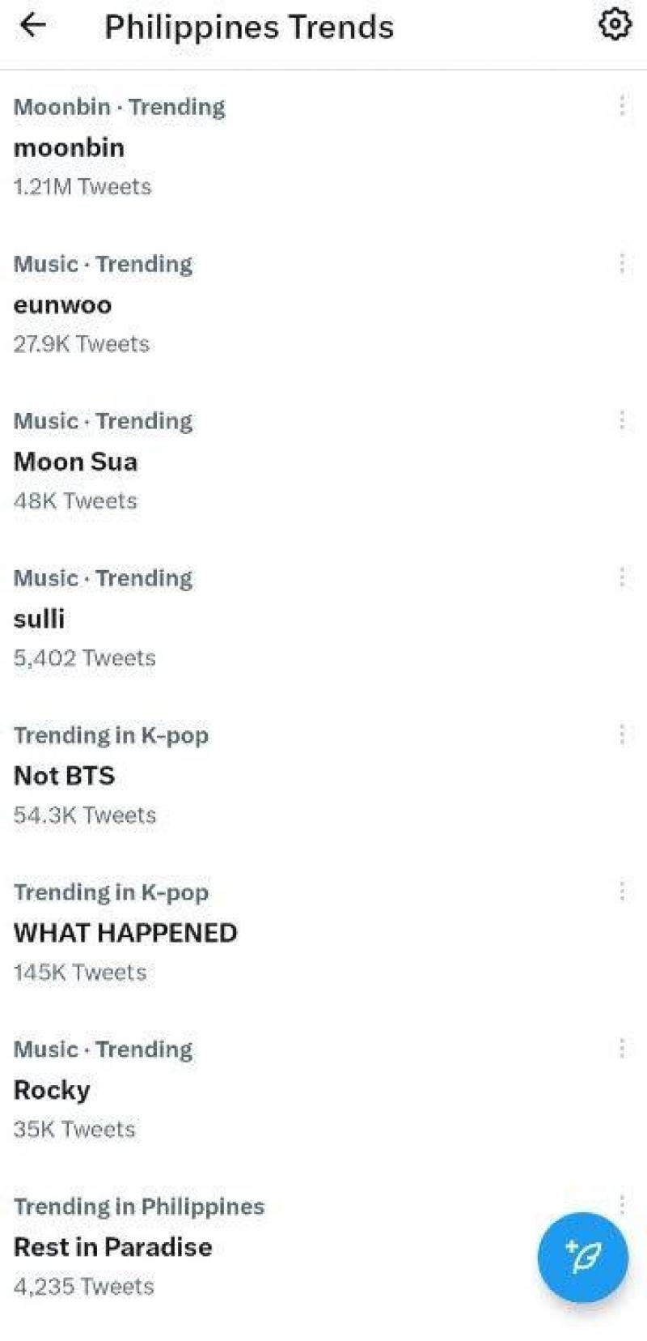This screenshot has height=1341, width=647.
Task: Expand the Rocky trend options menu
Action: click(621, 1048)
